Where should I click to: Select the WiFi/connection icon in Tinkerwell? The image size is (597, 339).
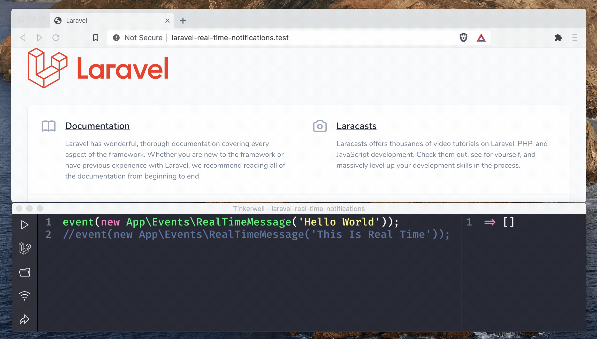point(25,296)
